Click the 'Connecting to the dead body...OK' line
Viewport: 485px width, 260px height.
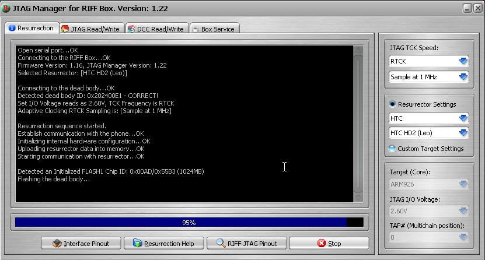point(66,88)
